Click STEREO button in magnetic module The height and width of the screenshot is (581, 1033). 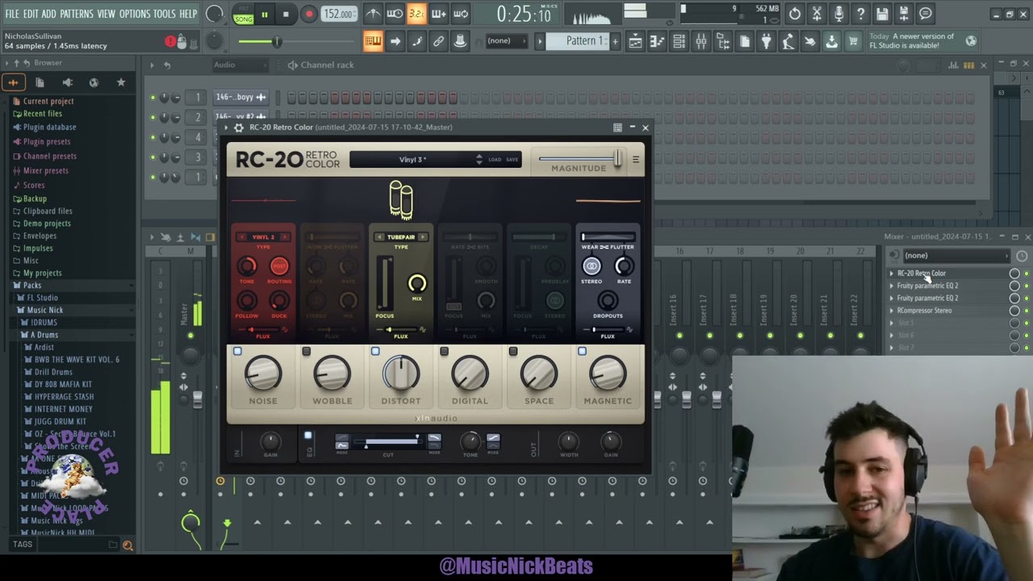[x=592, y=266]
